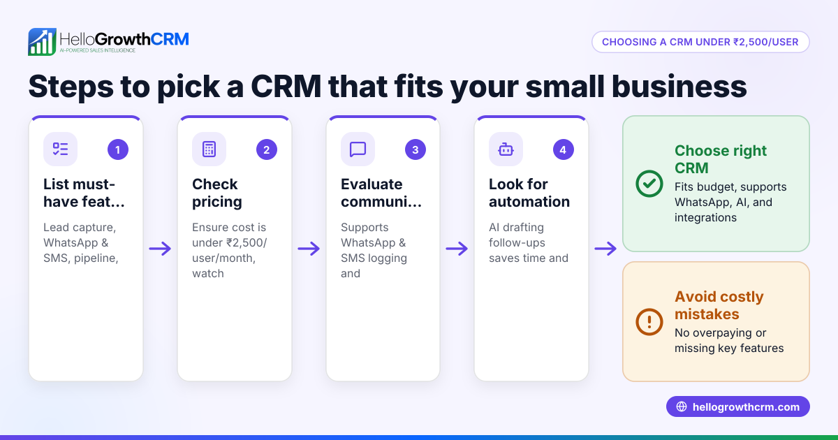Click the Choose right CRM heading
The image size is (838, 440).
click(x=721, y=159)
